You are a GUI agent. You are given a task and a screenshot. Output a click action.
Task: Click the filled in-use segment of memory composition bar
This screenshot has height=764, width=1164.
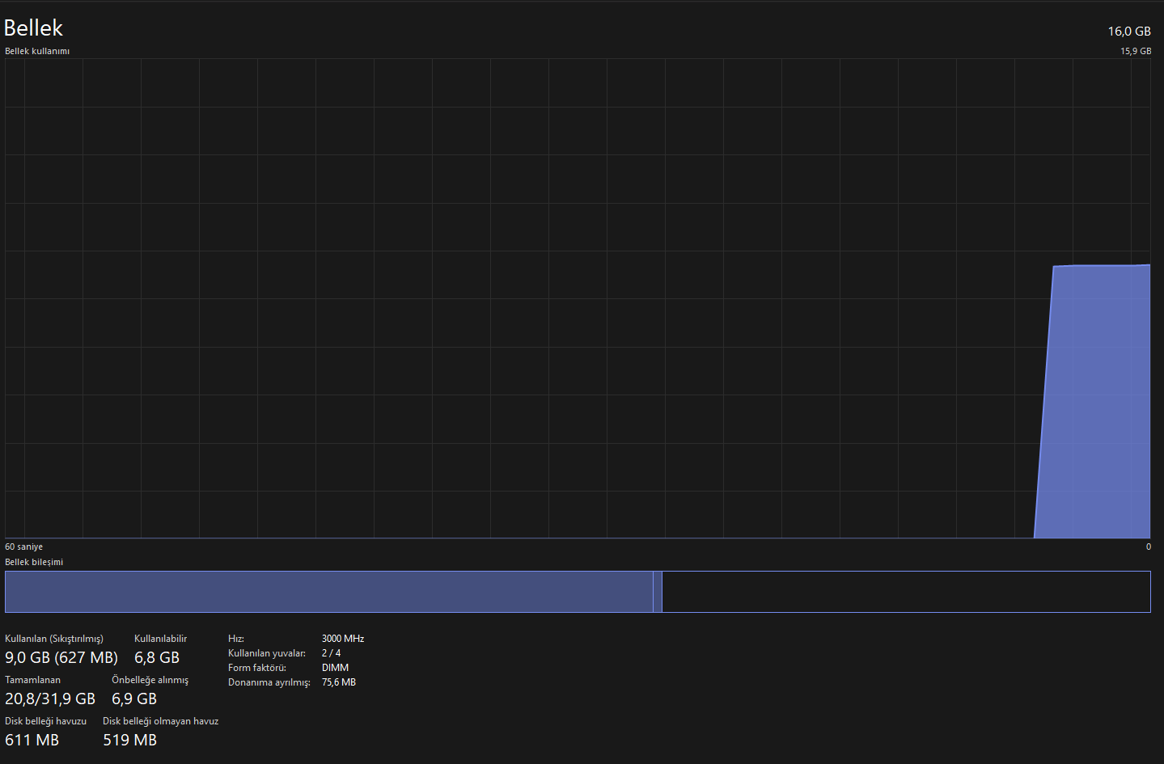[x=328, y=592]
